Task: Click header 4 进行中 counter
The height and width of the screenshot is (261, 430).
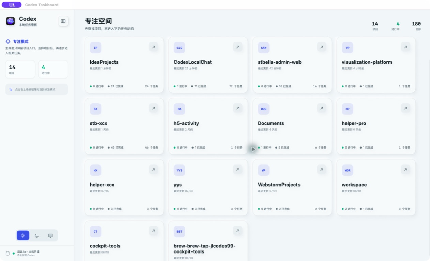Action: [x=396, y=26]
